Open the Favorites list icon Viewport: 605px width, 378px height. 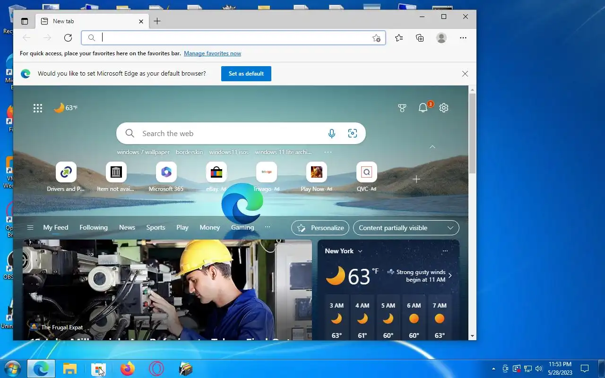tap(399, 38)
